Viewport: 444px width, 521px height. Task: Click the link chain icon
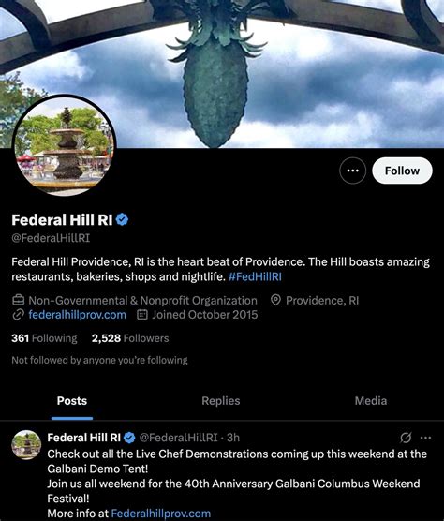coord(18,315)
